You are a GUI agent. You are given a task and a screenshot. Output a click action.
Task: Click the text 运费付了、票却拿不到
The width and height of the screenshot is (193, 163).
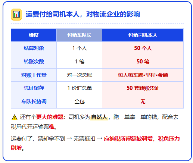[38, 139]
